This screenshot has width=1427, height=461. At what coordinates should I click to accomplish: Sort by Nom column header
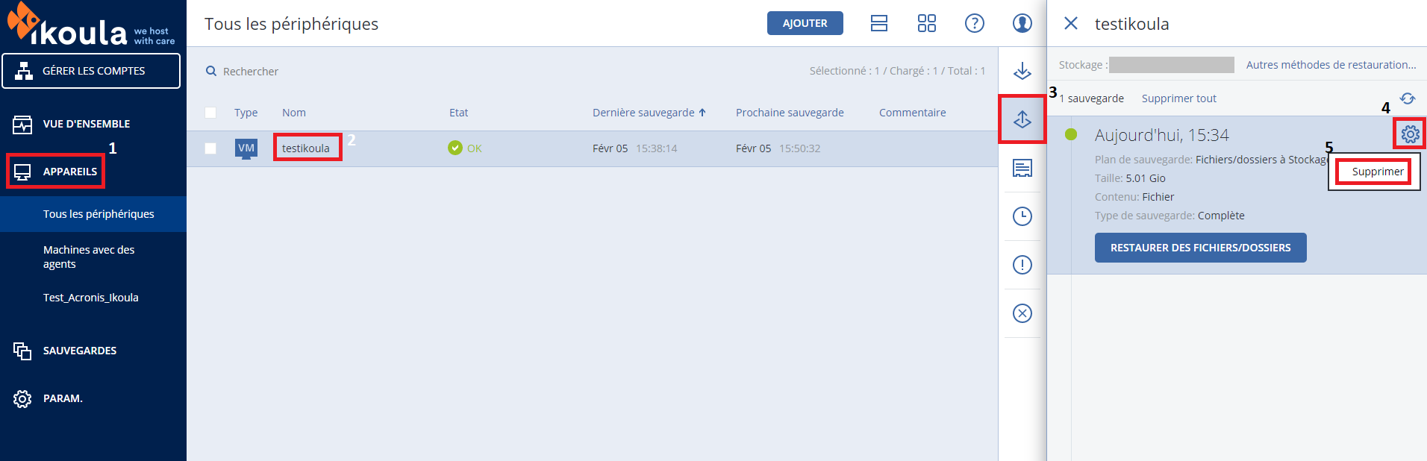point(294,113)
